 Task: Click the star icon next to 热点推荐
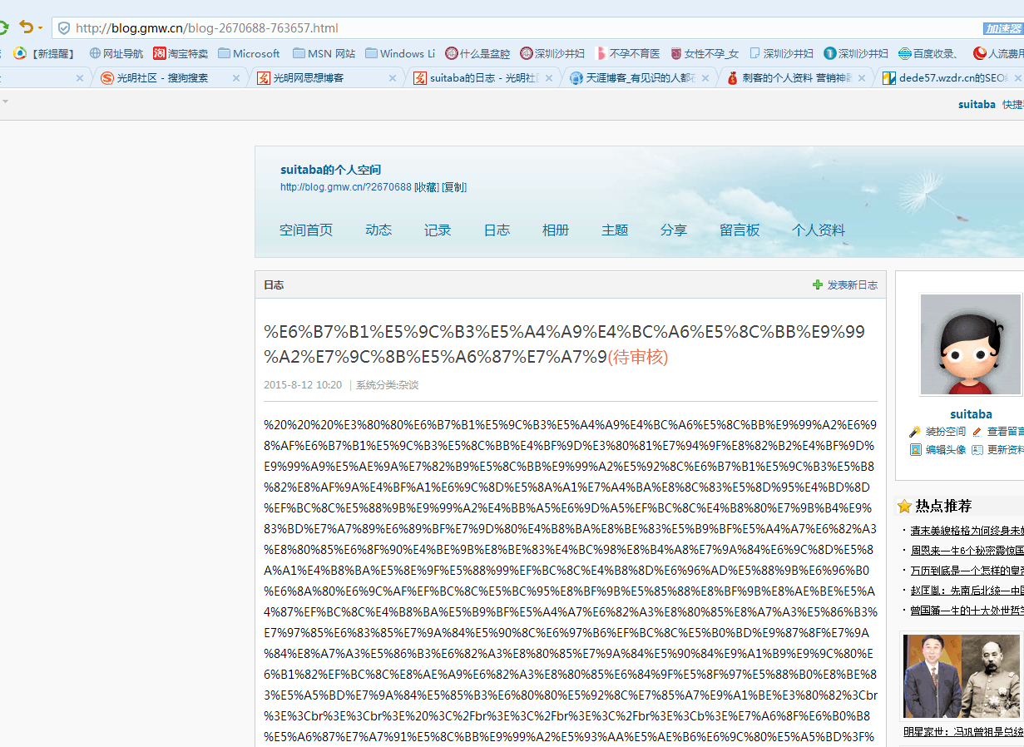[x=904, y=505]
